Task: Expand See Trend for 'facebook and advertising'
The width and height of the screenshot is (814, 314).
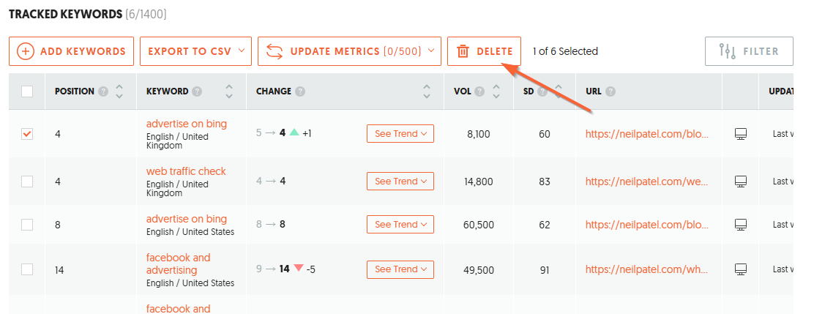Action: pos(400,269)
